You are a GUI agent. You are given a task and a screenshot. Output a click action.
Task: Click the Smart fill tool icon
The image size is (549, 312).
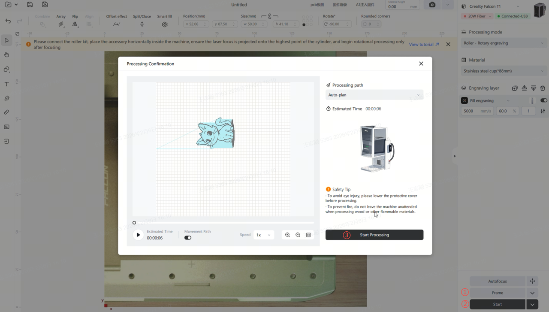tap(165, 24)
